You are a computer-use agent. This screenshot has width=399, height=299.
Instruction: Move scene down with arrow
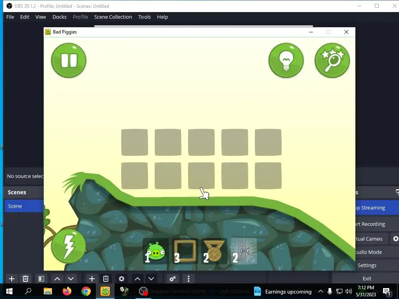[x=71, y=279]
